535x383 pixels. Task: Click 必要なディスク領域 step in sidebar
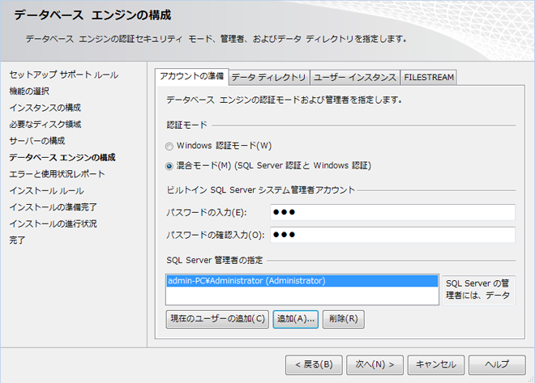pos(45,124)
